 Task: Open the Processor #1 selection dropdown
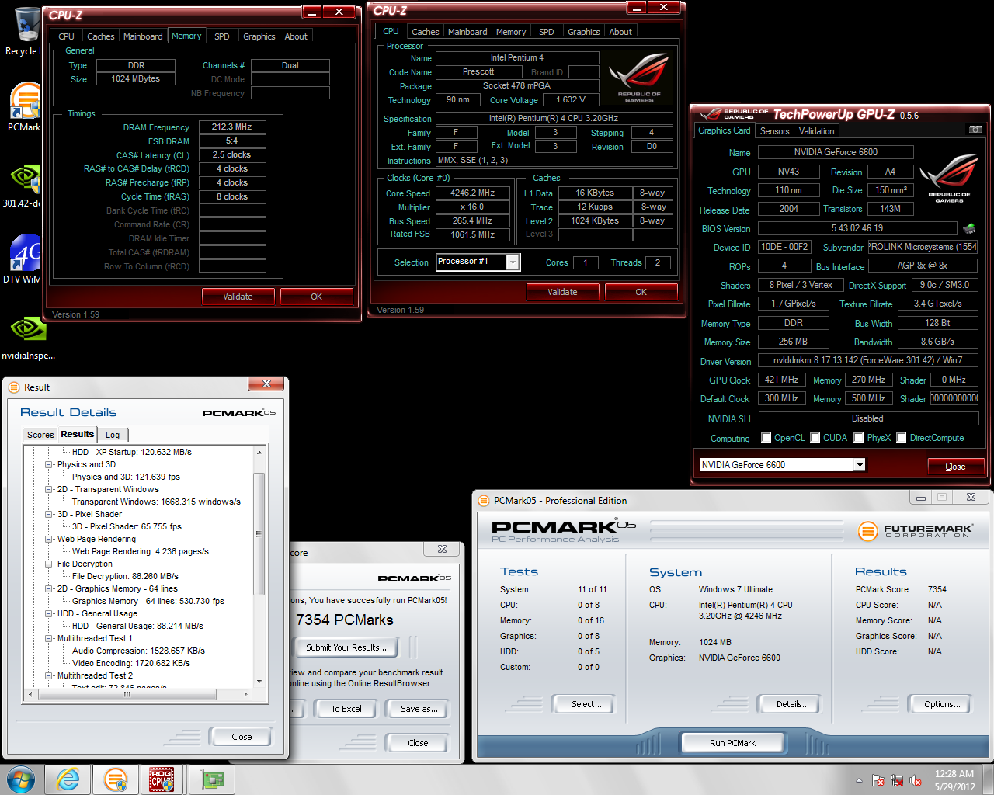click(x=513, y=262)
